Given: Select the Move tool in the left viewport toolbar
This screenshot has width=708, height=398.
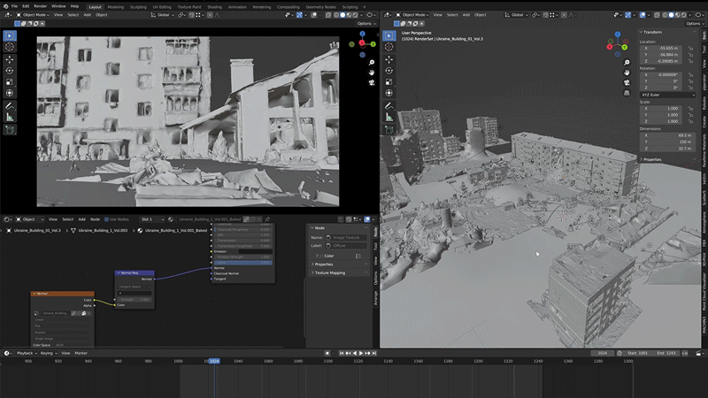Looking at the screenshot, I should coord(10,59).
